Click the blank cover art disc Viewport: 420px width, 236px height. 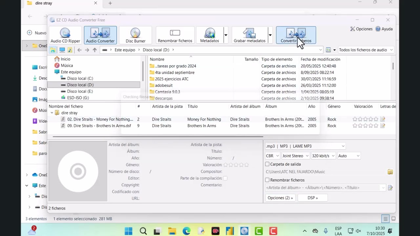pyautogui.click(x=78, y=171)
